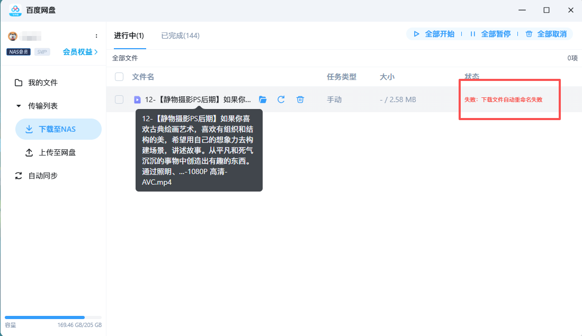Select 下载至NAS in sidebar
The width and height of the screenshot is (582, 336).
58,129
